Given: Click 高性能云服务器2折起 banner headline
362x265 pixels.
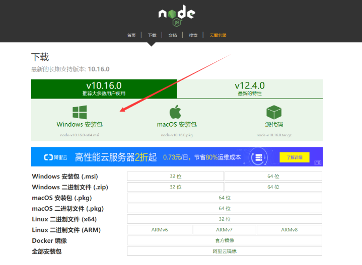Looking at the screenshot, I should 116,157.
